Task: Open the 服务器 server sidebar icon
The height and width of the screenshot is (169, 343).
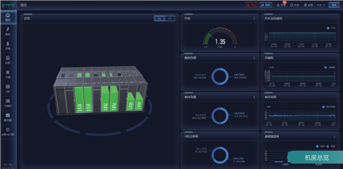Action: click(8, 117)
